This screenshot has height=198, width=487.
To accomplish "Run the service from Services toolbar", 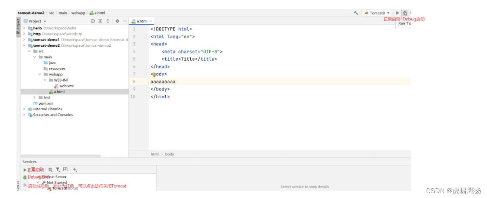I will (x=25, y=170).
